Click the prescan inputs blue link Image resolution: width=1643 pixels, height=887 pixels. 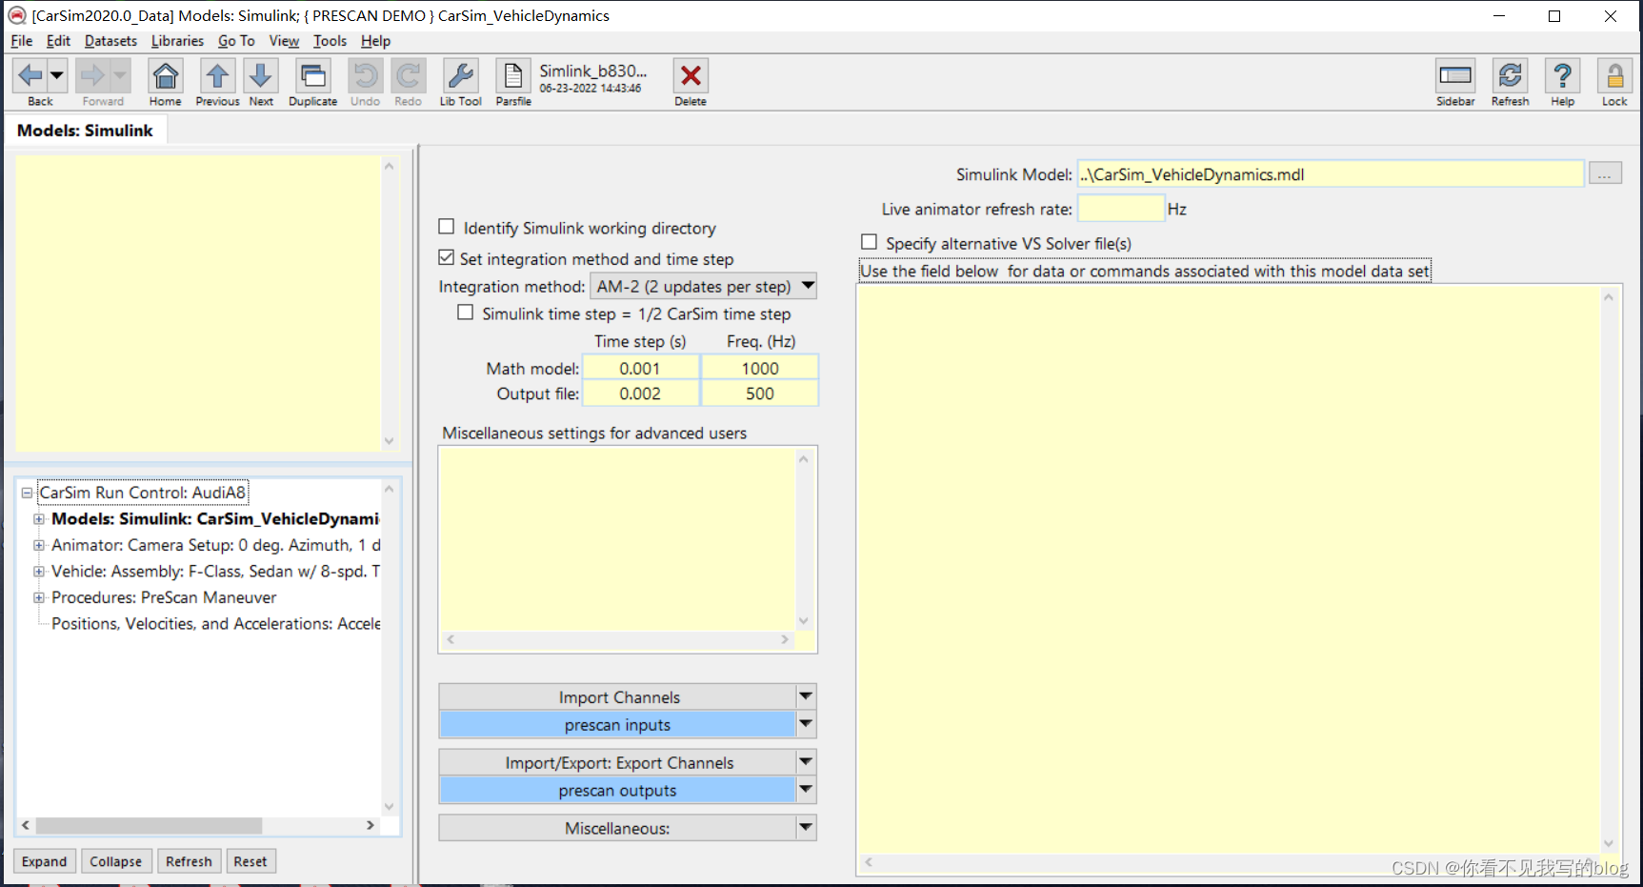point(617,725)
